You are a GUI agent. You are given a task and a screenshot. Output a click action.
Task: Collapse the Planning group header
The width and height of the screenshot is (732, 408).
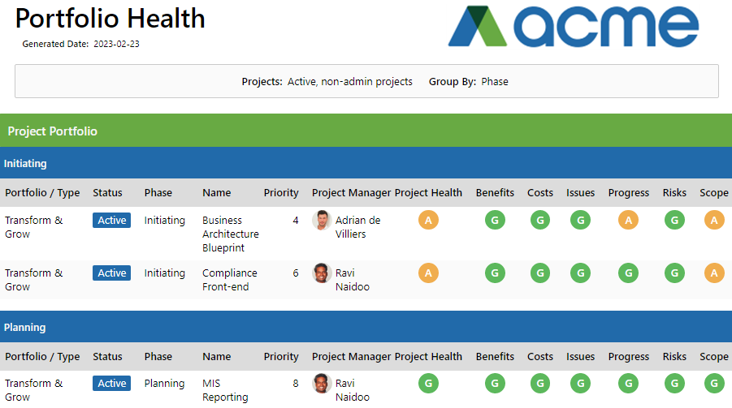pyautogui.click(x=24, y=328)
